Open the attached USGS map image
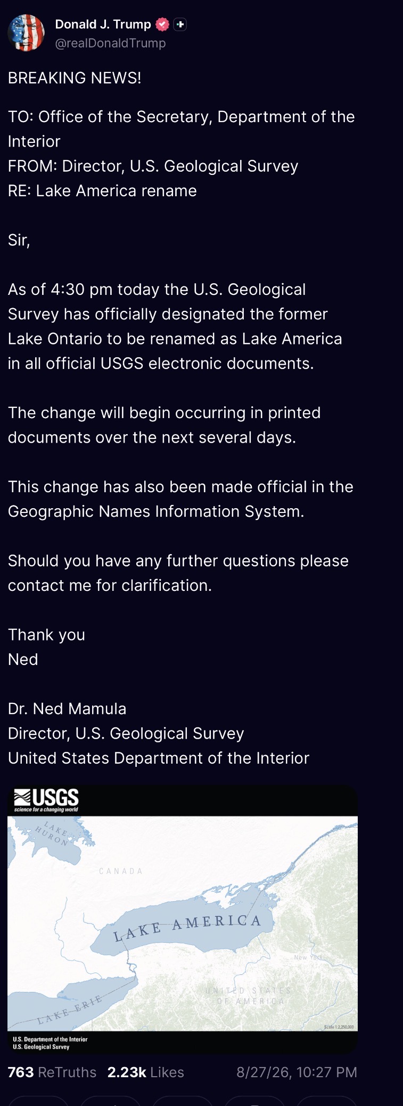The width and height of the screenshot is (403, 1106). coord(183,919)
